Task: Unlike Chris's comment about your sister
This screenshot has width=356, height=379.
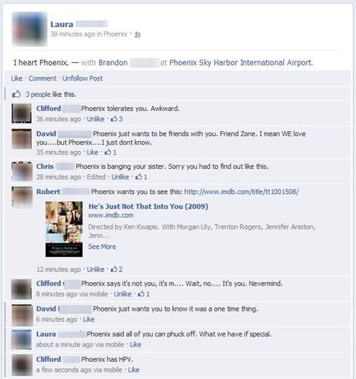Action: [x=120, y=177]
